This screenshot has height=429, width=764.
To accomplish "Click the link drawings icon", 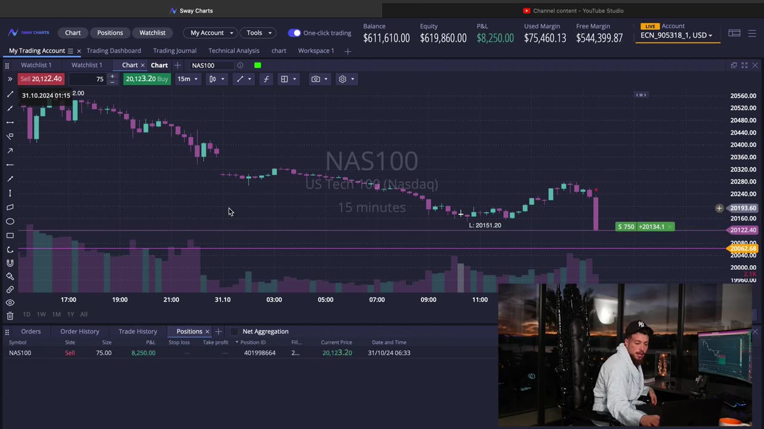I will click(x=10, y=290).
